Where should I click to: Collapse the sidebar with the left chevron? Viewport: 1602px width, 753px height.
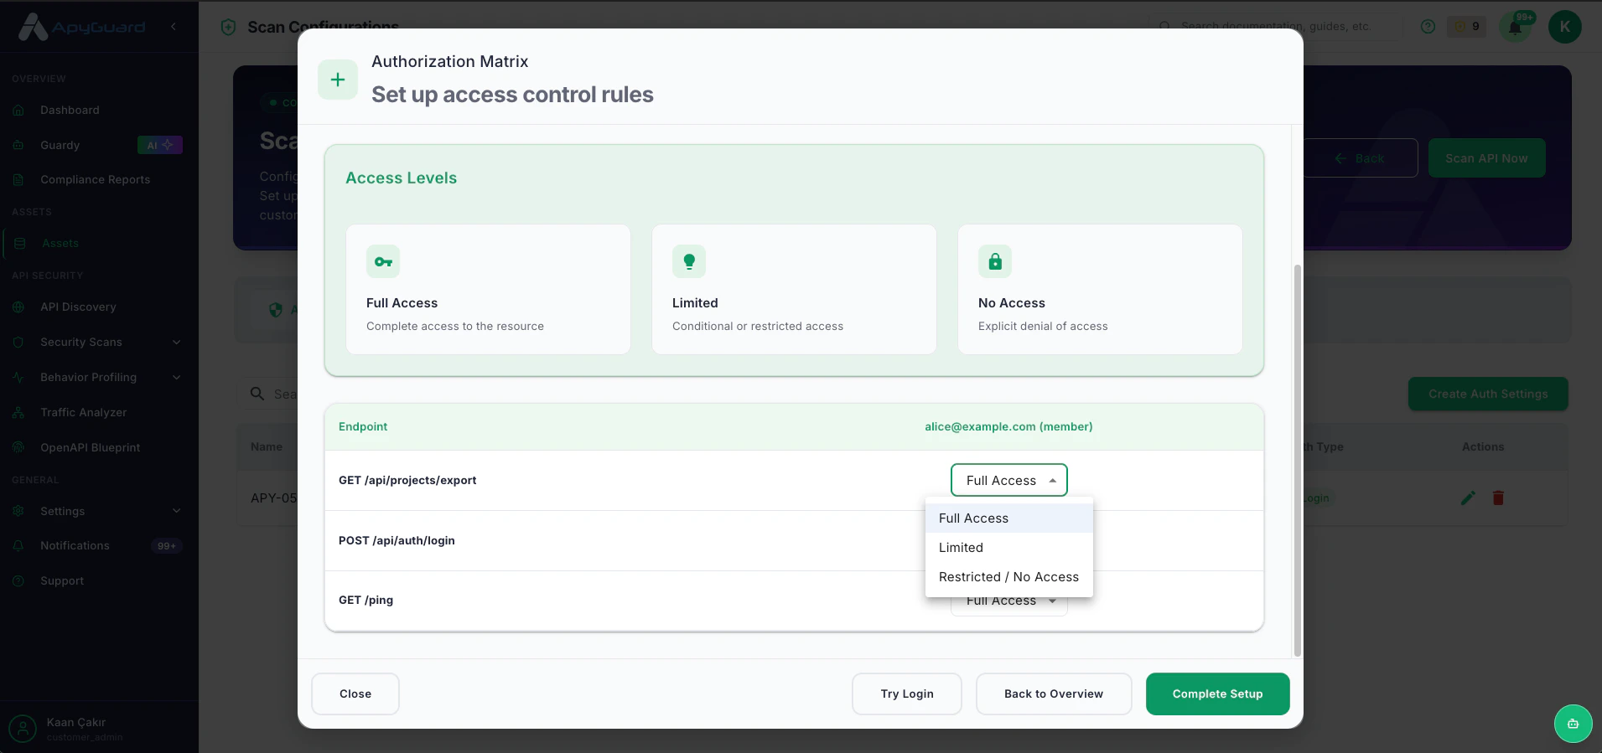point(174,27)
